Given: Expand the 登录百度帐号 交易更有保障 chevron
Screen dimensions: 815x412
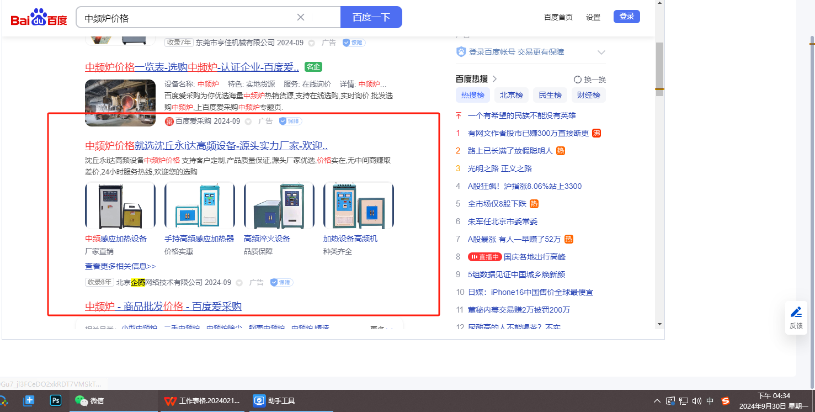Looking at the screenshot, I should point(601,52).
